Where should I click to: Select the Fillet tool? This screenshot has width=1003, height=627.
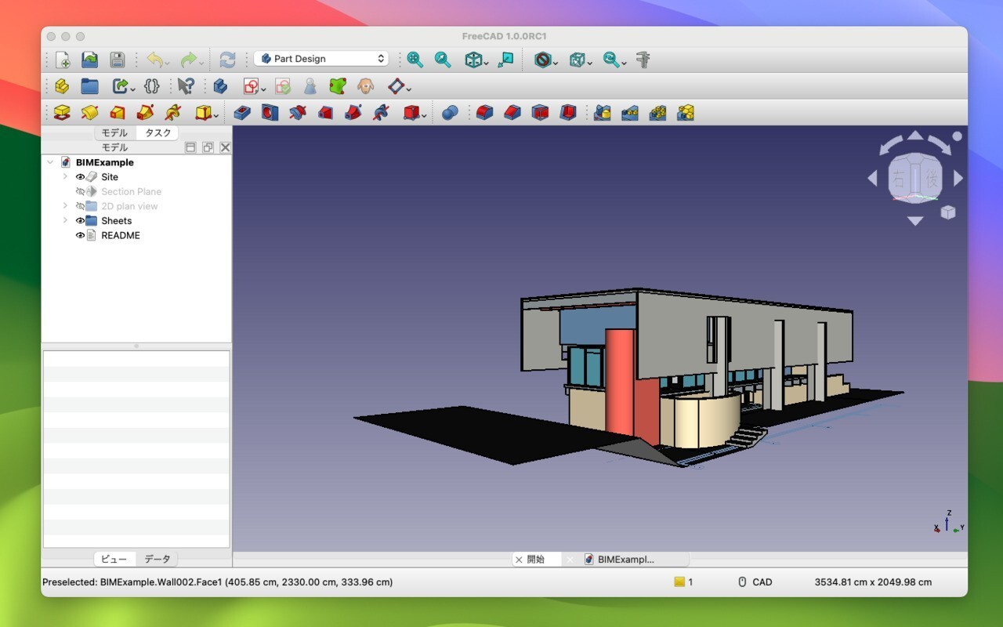[x=484, y=113]
